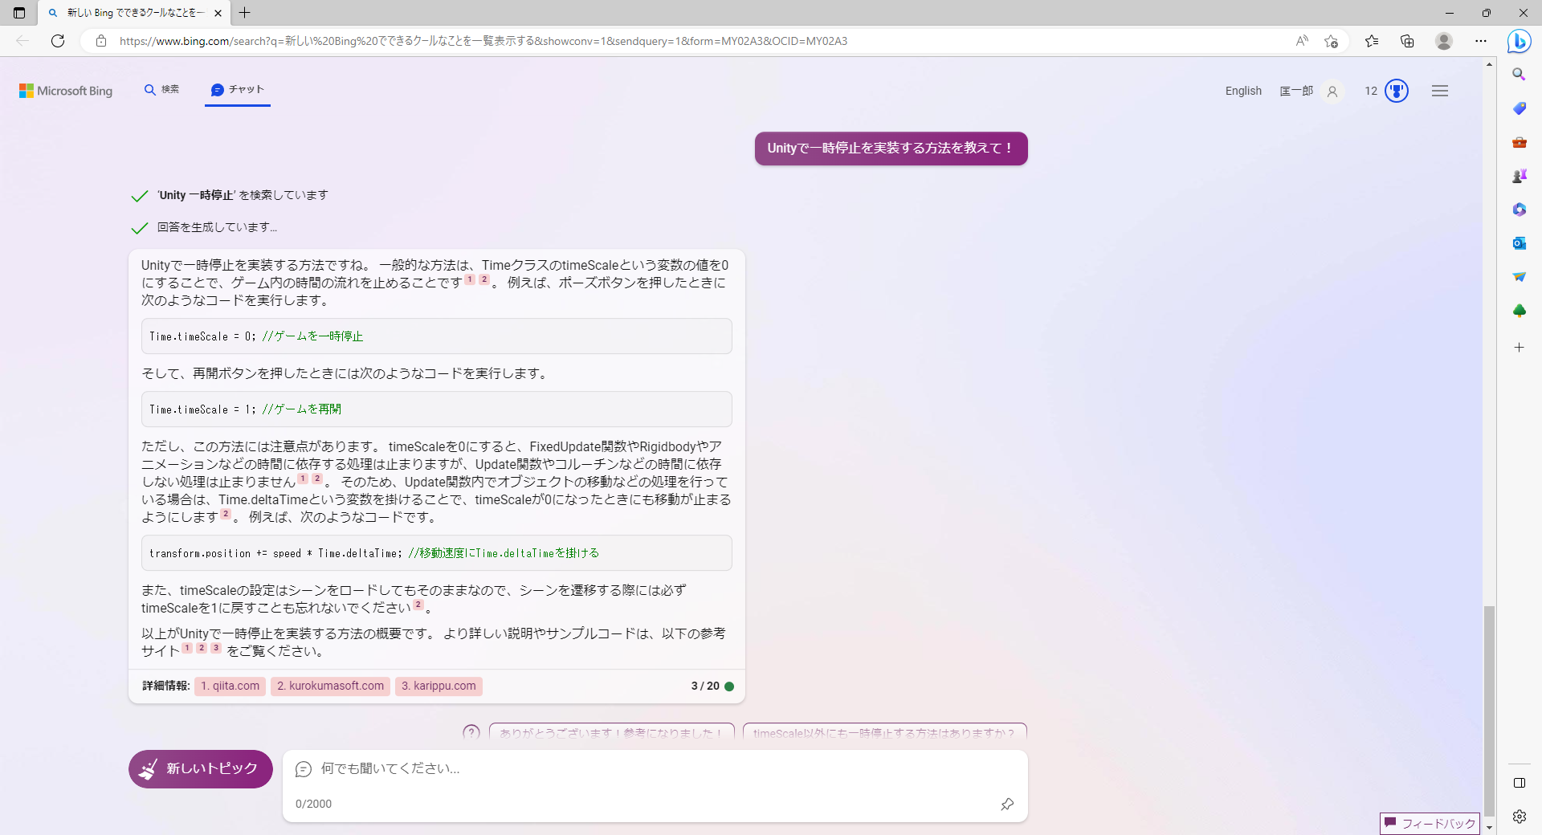Open Collections in the toolbar
Image resolution: width=1542 pixels, height=835 pixels.
point(1407,41)
